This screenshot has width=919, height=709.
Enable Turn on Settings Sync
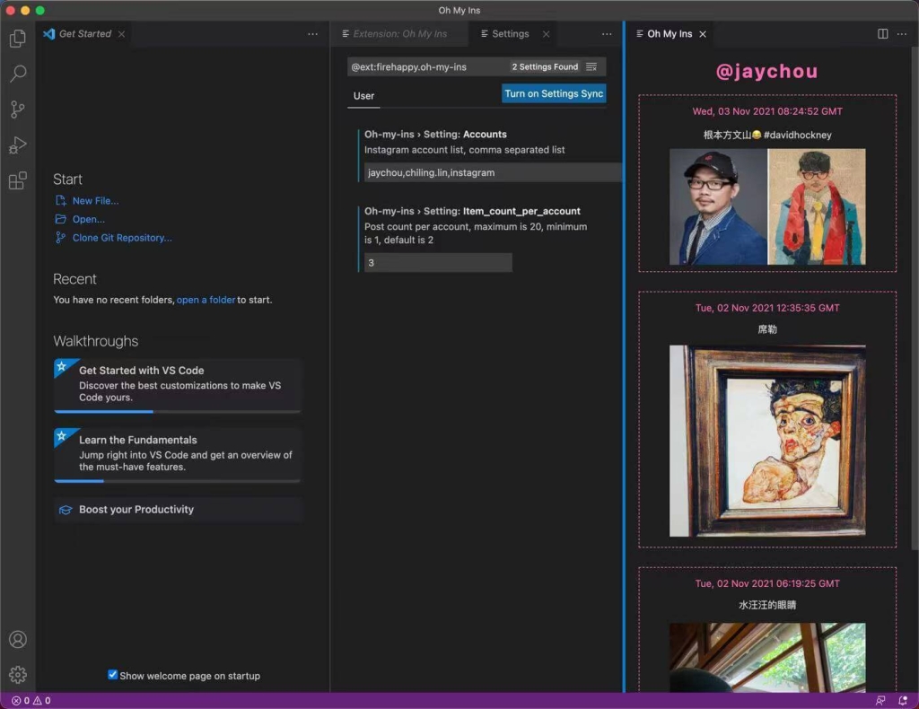coord(554,93)
